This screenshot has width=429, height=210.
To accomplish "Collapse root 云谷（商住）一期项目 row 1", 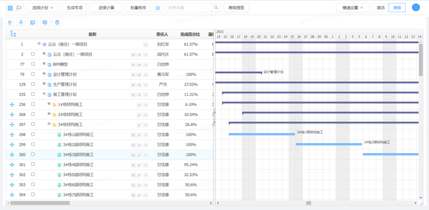I will tap(39, 44).
